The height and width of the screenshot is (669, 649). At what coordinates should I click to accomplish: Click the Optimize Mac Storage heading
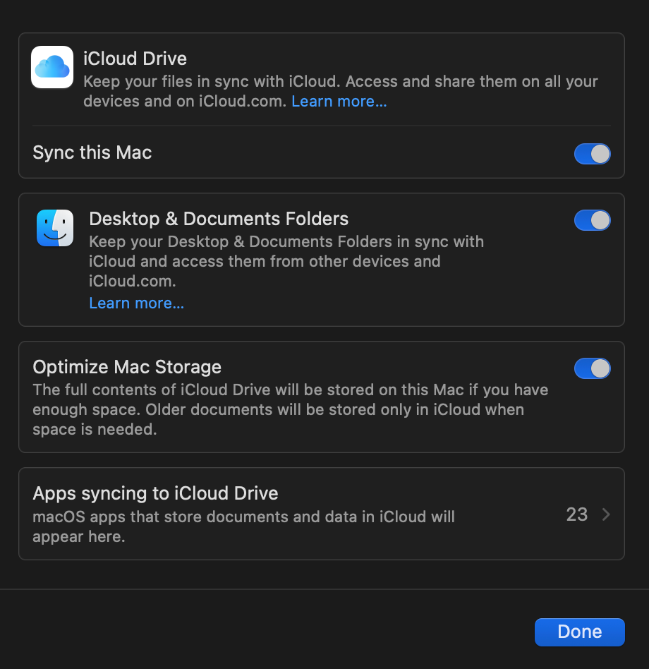[126, 367]
